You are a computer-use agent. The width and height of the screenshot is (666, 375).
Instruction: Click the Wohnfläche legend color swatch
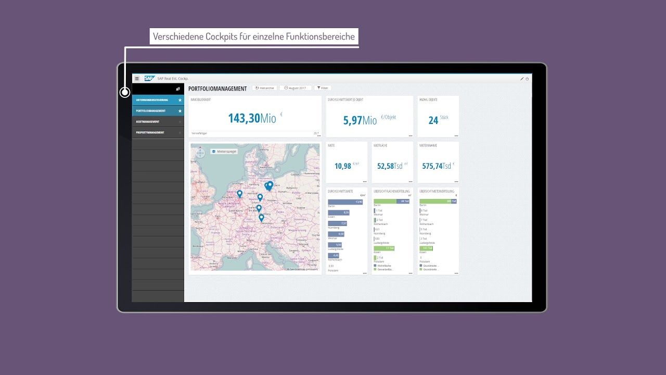375,266
